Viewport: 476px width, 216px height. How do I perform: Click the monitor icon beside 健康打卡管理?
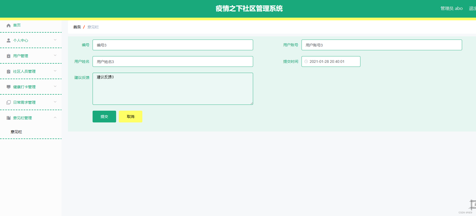click(9, 87)
